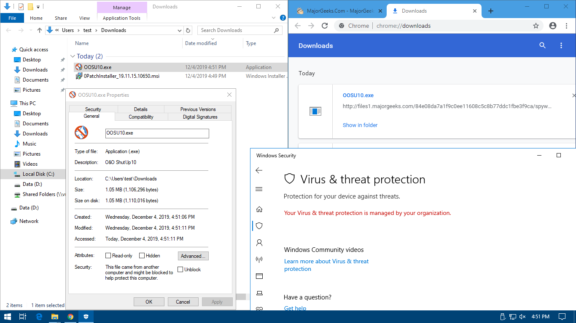Open Learn more about Virus & threat protection
This screenshot has height=323, width=576.
(x=326, y=265)
